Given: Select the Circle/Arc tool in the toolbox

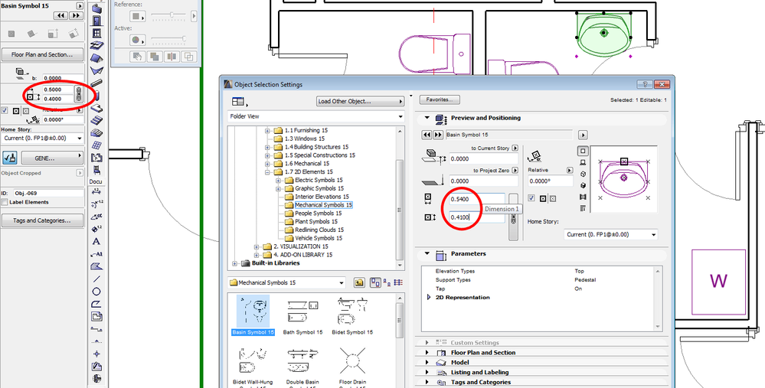Looking at the screenshot, I should tap(96, 292).
